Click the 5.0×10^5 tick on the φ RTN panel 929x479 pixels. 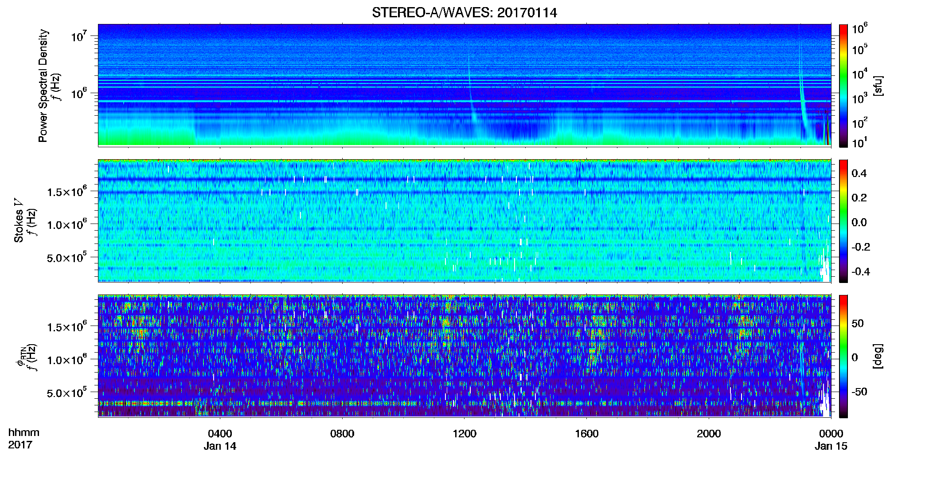66,393
